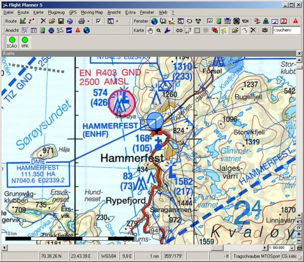This screenshot has width=304, height=262.
Task: Open the Extra menu
Action: [x=130, y=12]
